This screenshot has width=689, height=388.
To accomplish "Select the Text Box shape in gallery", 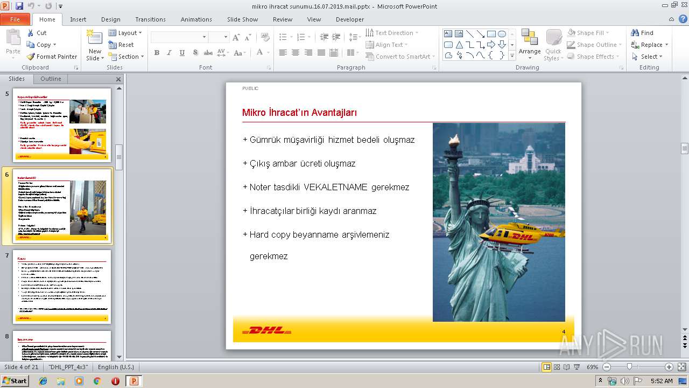I will click(448, 34).
